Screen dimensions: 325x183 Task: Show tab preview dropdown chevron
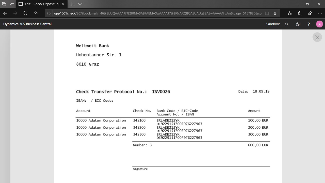tap(80, 4)
